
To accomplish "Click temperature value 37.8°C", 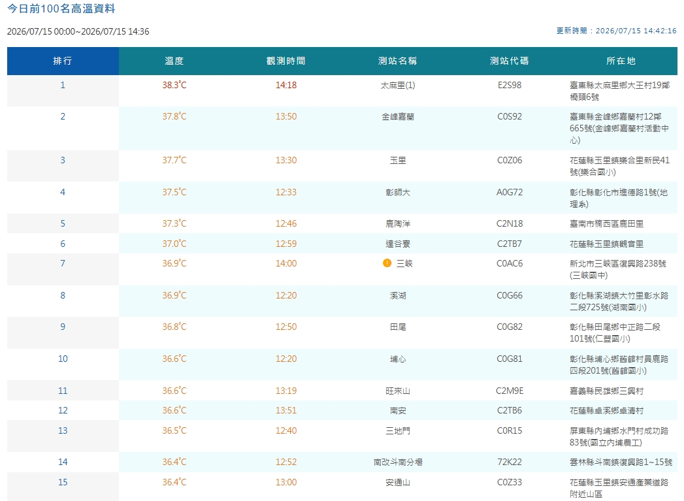I will (x=174, y=116).
